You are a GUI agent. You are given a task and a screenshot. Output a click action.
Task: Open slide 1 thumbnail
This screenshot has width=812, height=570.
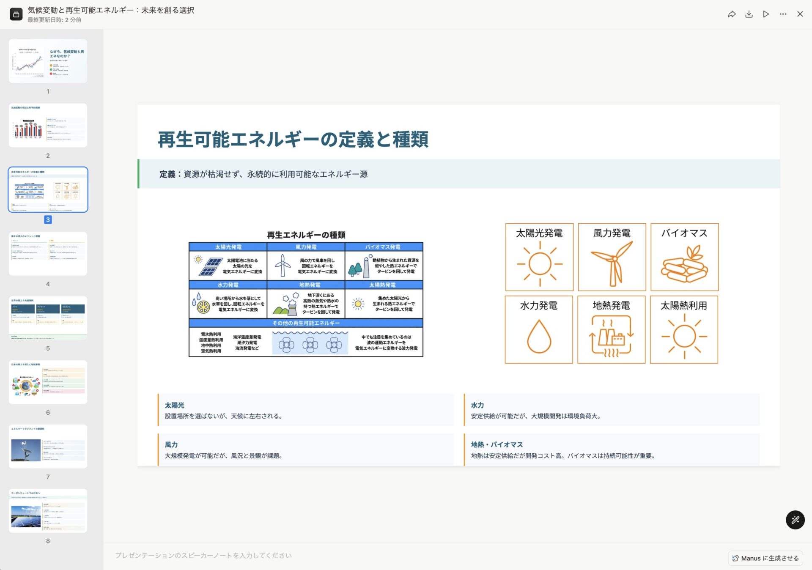coord(47,61)
